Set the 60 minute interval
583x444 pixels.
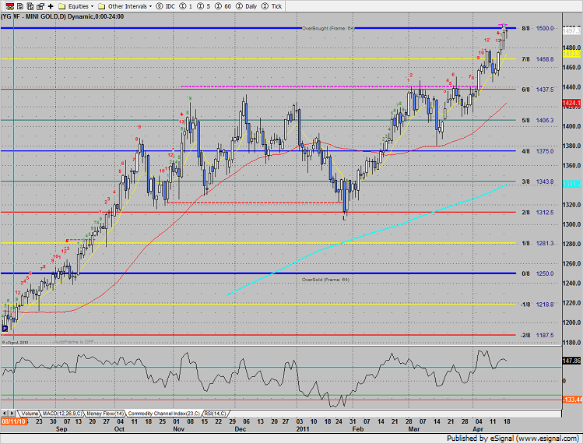pos(223,6)
